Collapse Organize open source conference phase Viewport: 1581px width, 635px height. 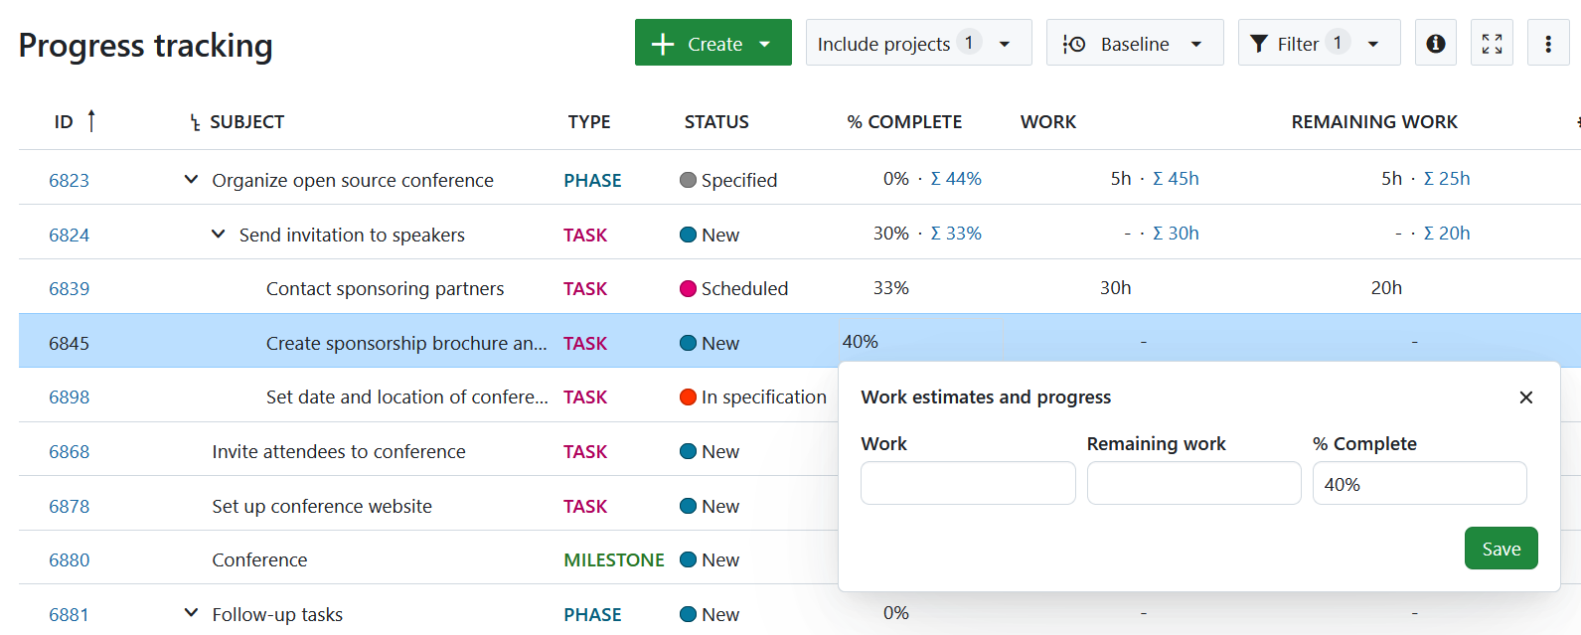[x=191, y=180]
